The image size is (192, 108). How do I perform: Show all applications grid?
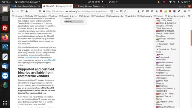(x=5, y=103)
